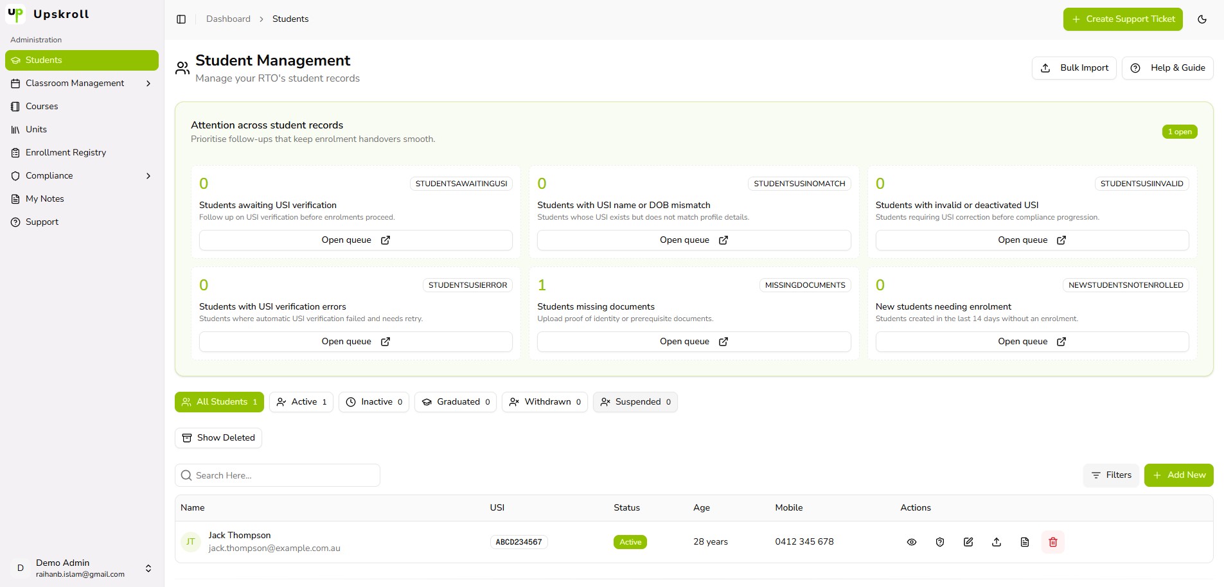Open queue for USI name or DOB mismatch

point(694,240)
